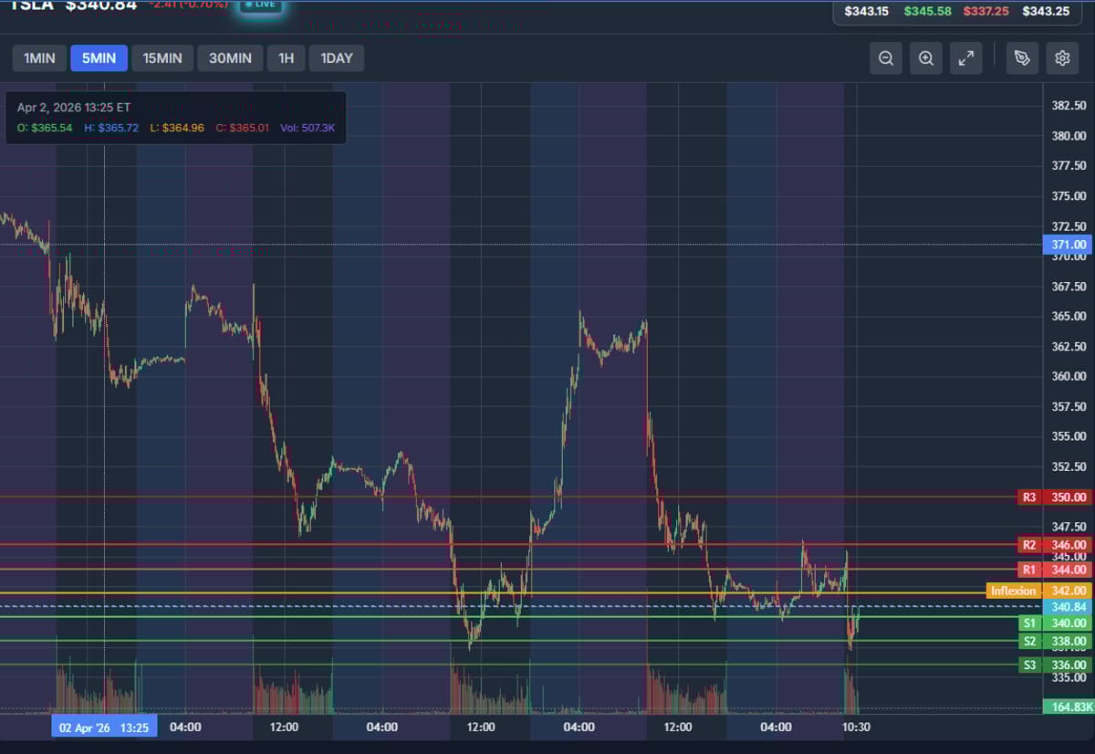Click the R3 resistance label
The image size is (1095, 754).
click(x=1029, y=497)
